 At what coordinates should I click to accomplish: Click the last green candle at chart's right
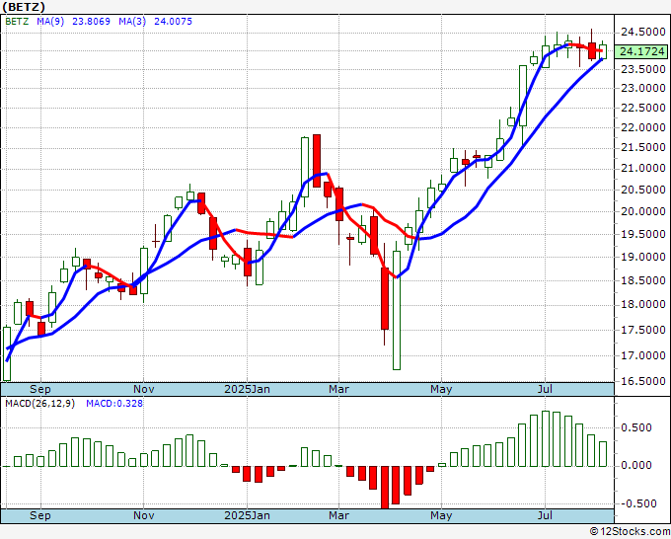pyautogui.click(x=603, y=51)
